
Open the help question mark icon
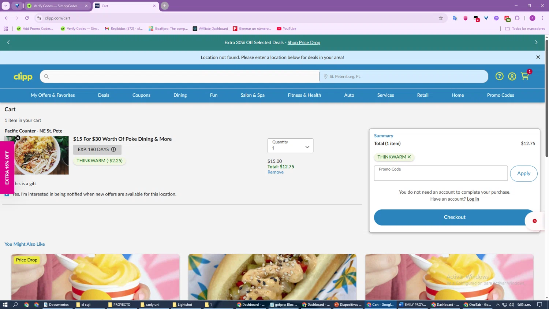(x=499, y=76)
